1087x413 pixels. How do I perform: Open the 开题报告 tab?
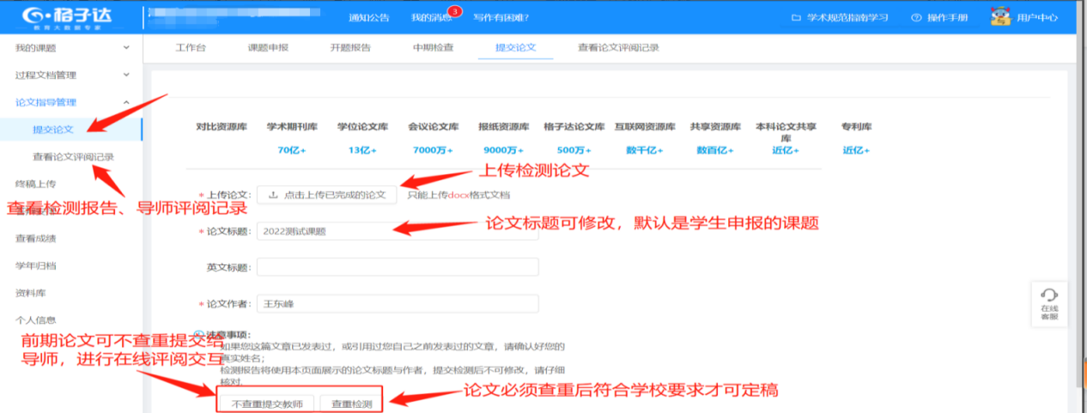click(x=350, y=48)
